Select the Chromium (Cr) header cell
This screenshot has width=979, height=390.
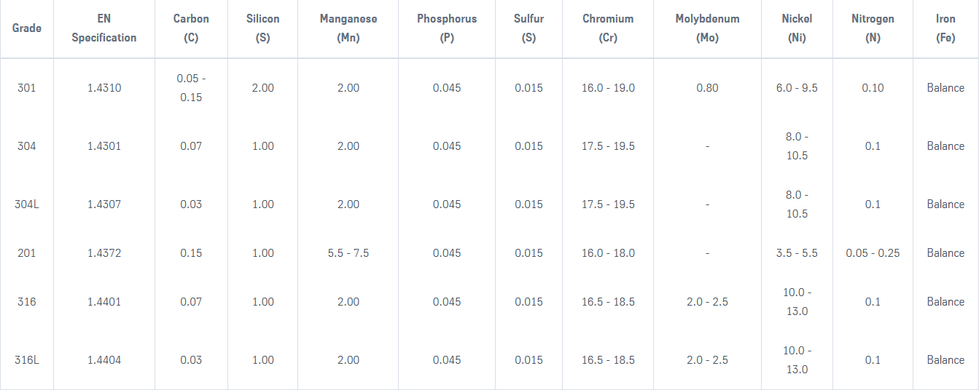(608, 28)
